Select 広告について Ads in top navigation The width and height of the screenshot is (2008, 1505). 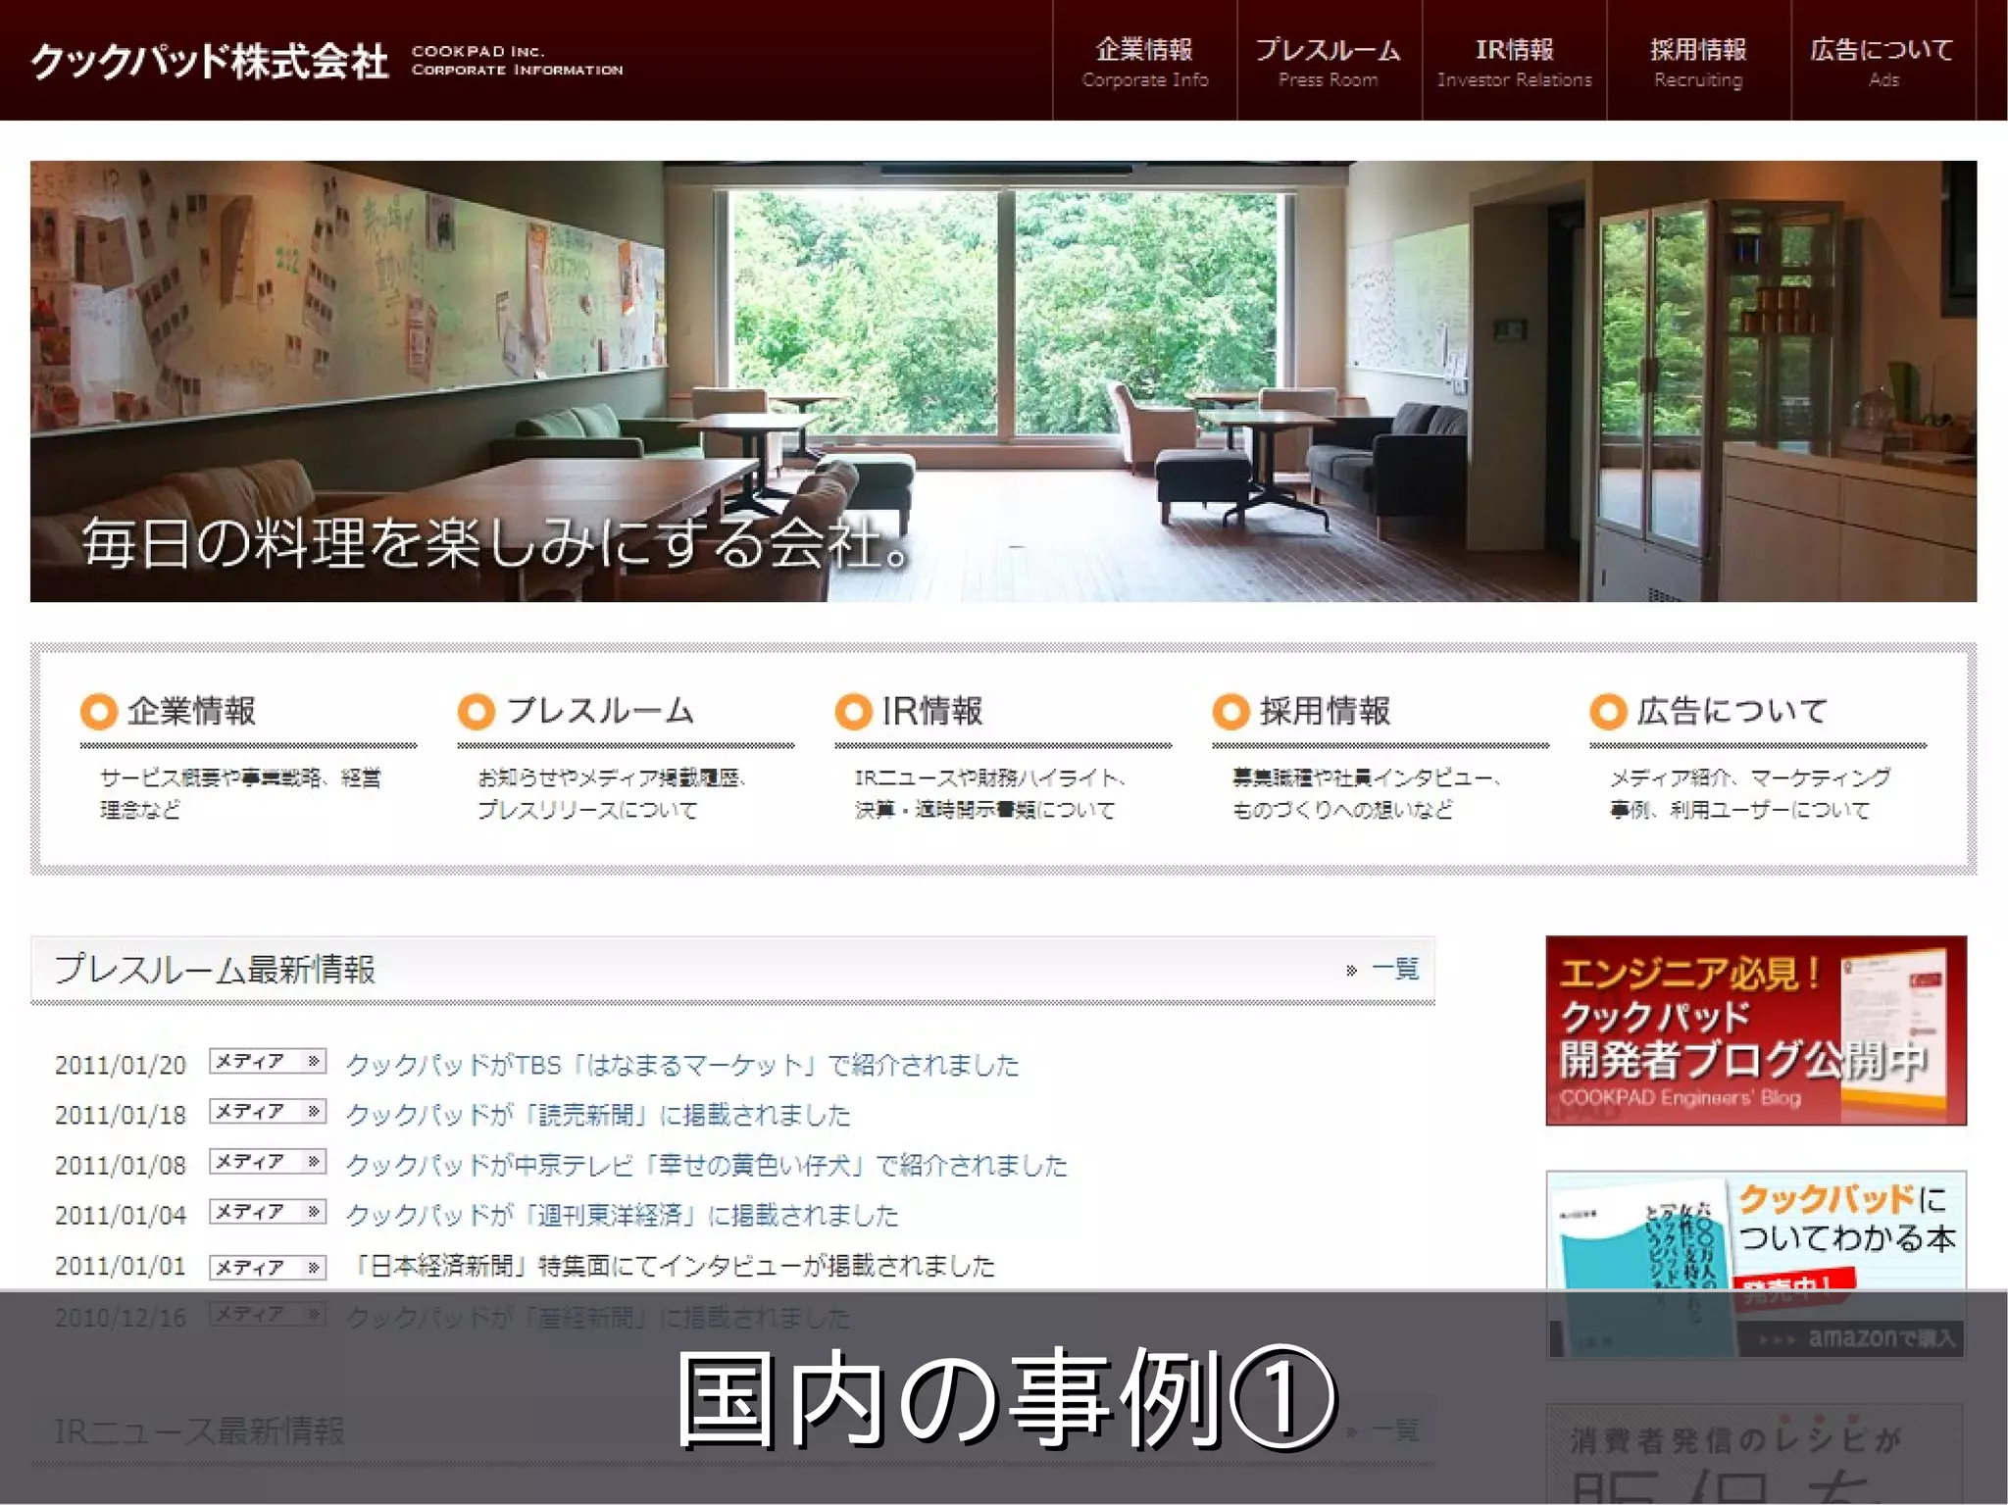(1882, 61)
